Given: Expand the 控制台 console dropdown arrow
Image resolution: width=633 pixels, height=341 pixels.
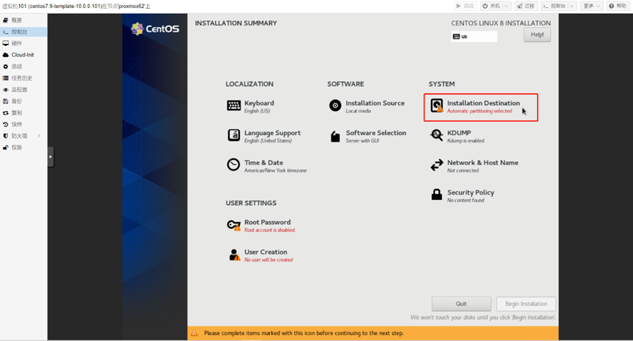Looking at the screenshot, I should tap(572, 6).
